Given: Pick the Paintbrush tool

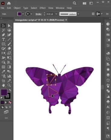Looking at the screenshot, I should pos(9,44).
